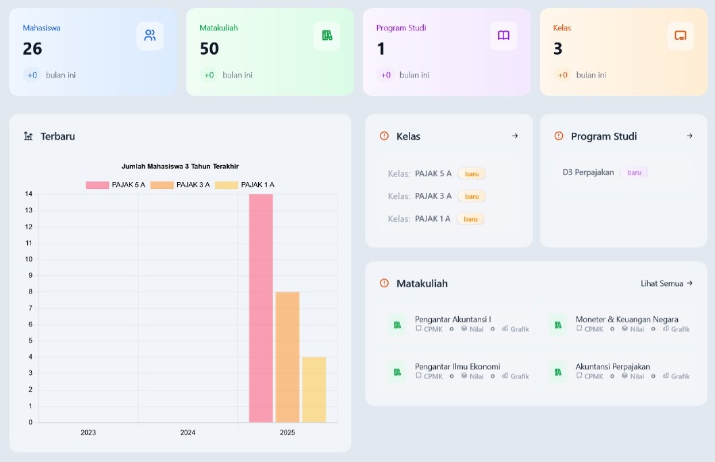Click the Program Studi open book icon

(503, 36)
